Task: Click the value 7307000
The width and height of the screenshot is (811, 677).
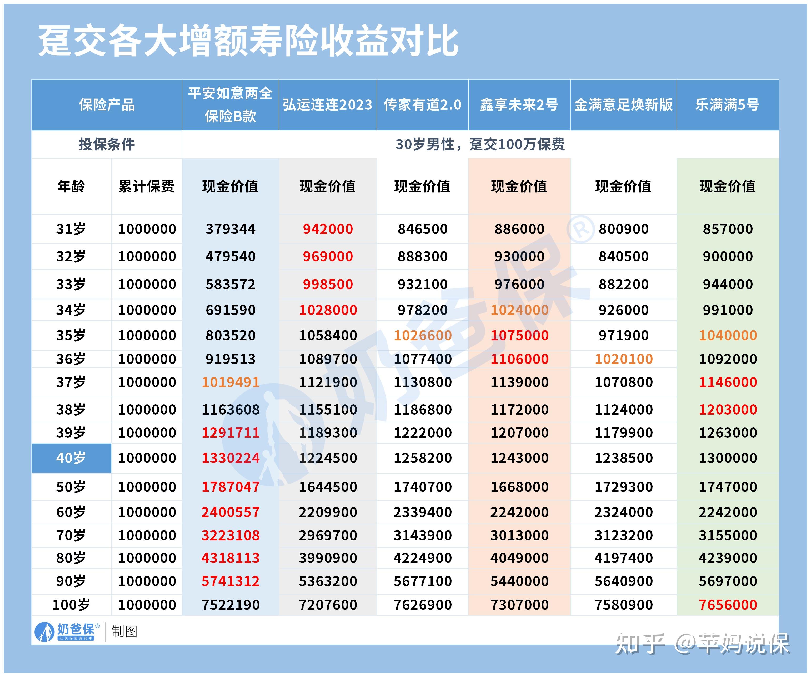Action: (x=519, y=605)
